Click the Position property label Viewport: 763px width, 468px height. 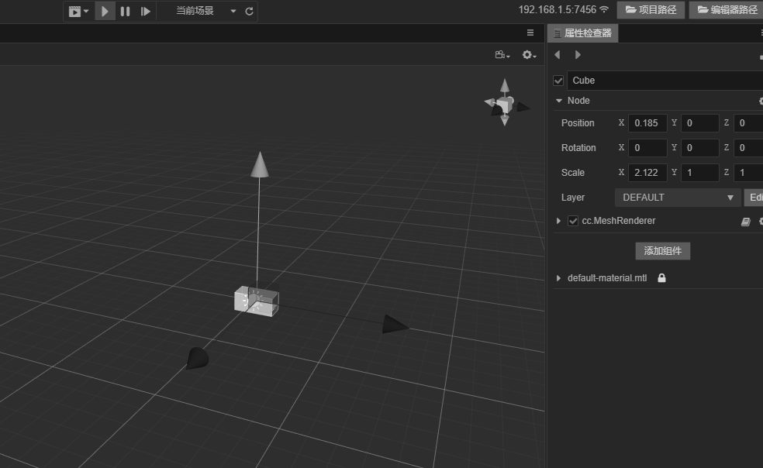(x=578, y=123)
